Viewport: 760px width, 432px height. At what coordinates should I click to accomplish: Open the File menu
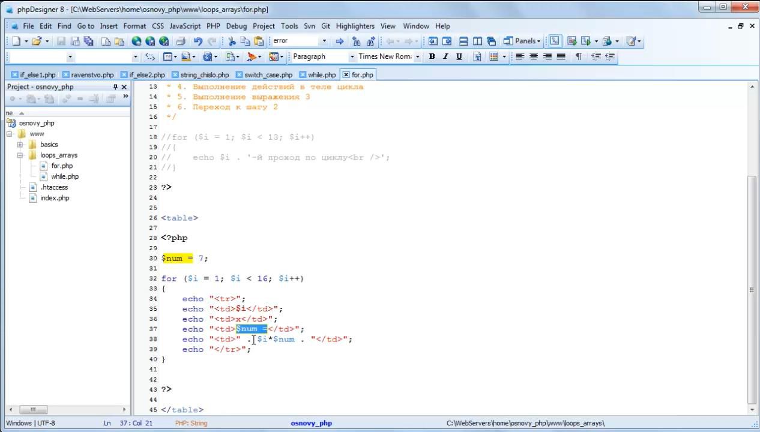(28, 26)
